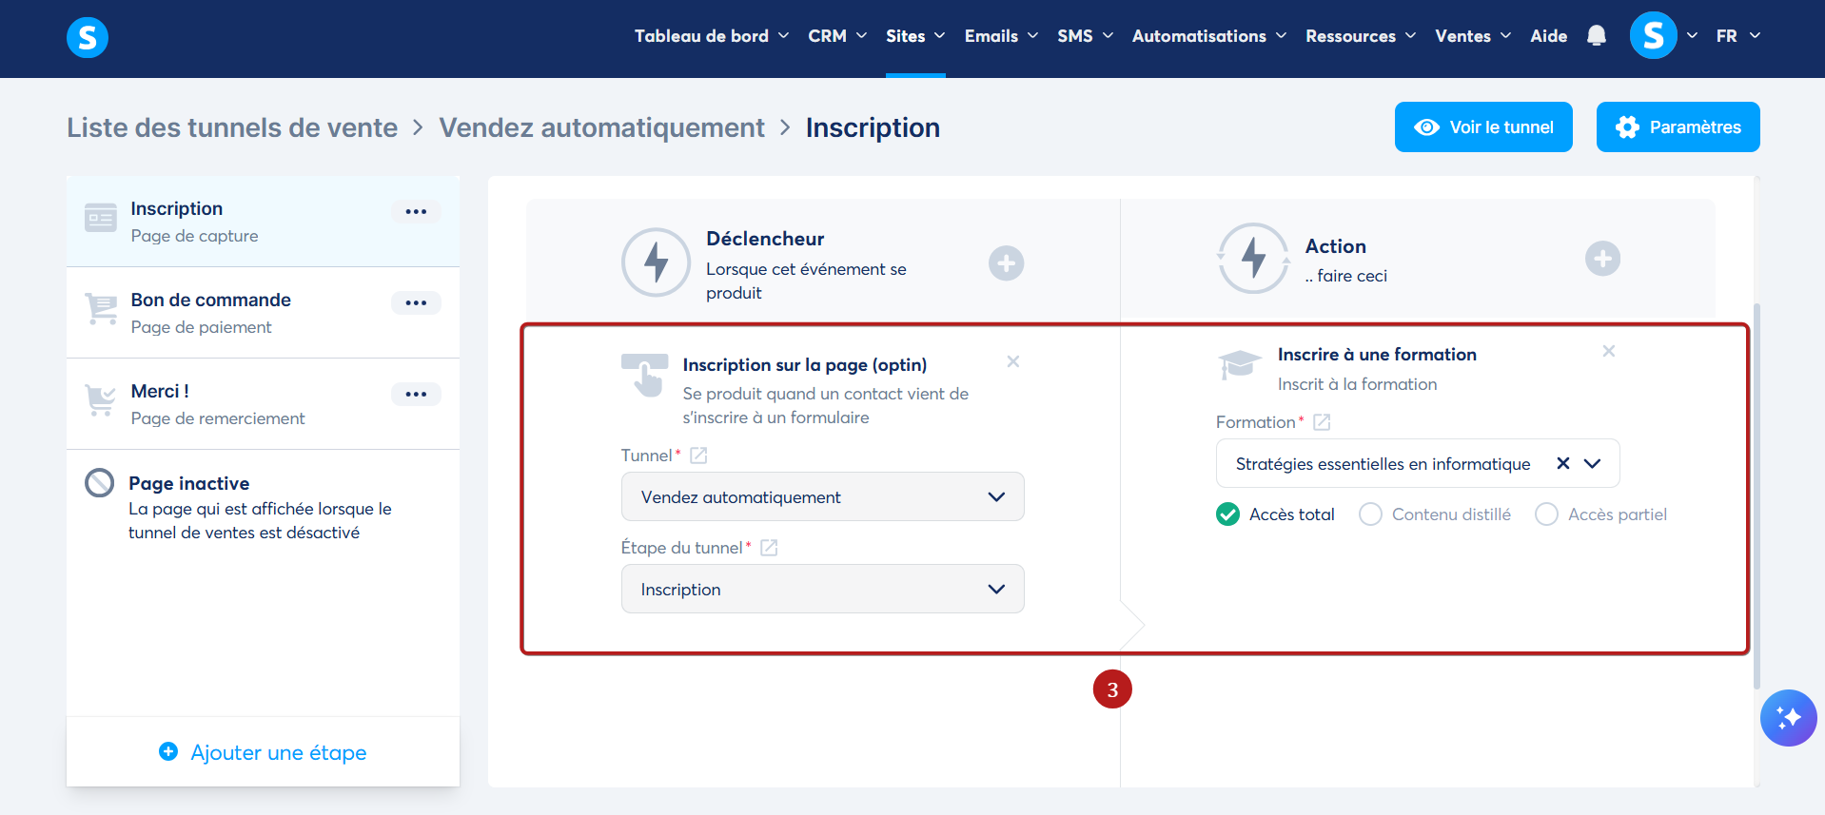Image resolution: width=1825 pixels, height=815 pixels.
Task: Click the graduation cap formation icon
Action: click(x=1240, y=364)
